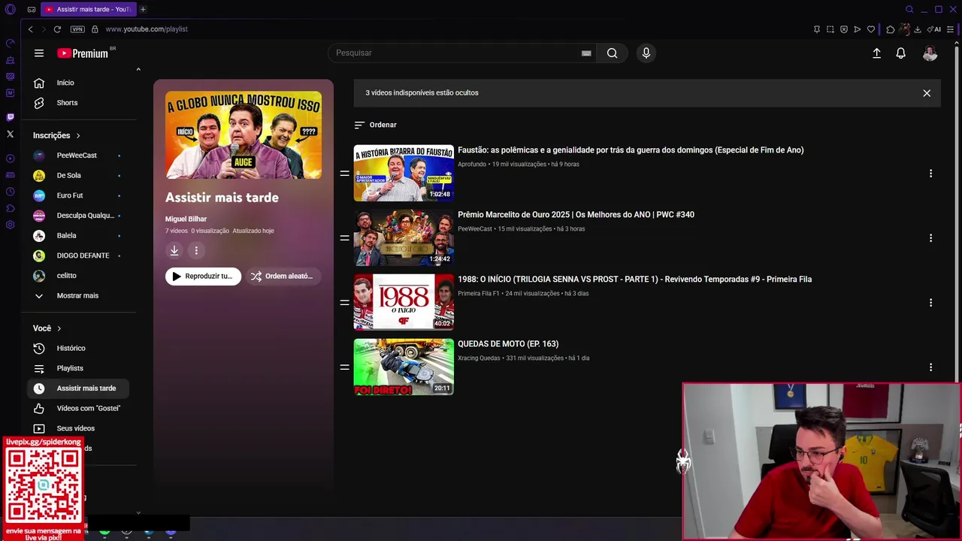The image size is (962, 541).
Task: Open Opera sidebar history clock icon
Action: (10, 192)
